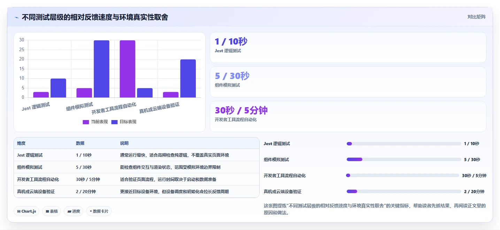This screenshot has height=230, width=500.
Task: Click the 通常运行最快 description cell
Action: (175, 155)
